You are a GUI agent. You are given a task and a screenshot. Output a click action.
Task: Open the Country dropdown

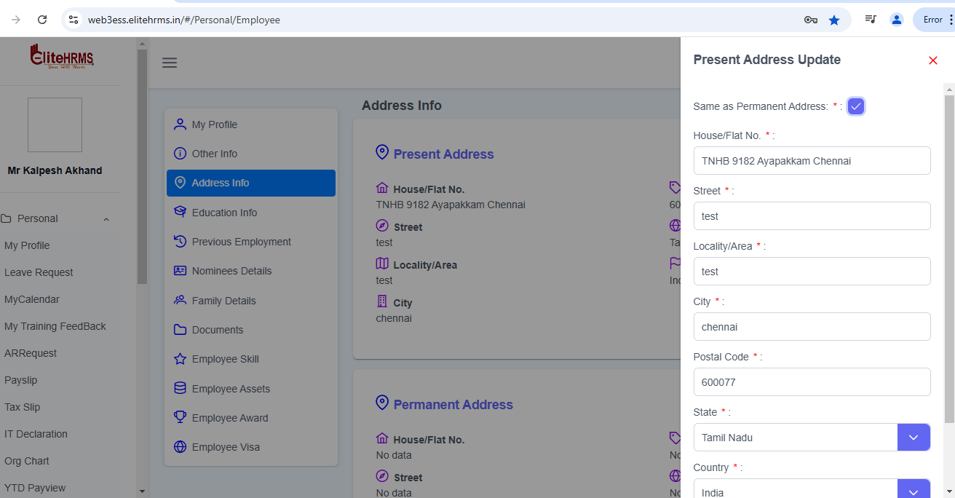914,490
